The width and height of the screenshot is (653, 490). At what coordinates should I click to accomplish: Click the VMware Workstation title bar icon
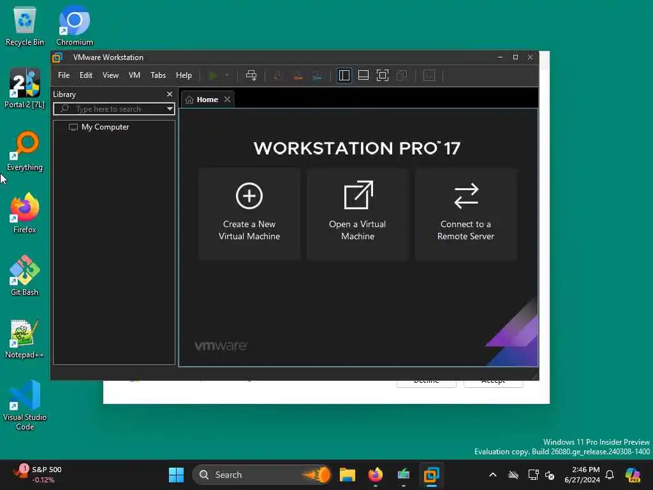[x=57, y=57]
